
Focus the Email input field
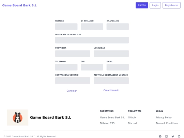coord(118,67)
